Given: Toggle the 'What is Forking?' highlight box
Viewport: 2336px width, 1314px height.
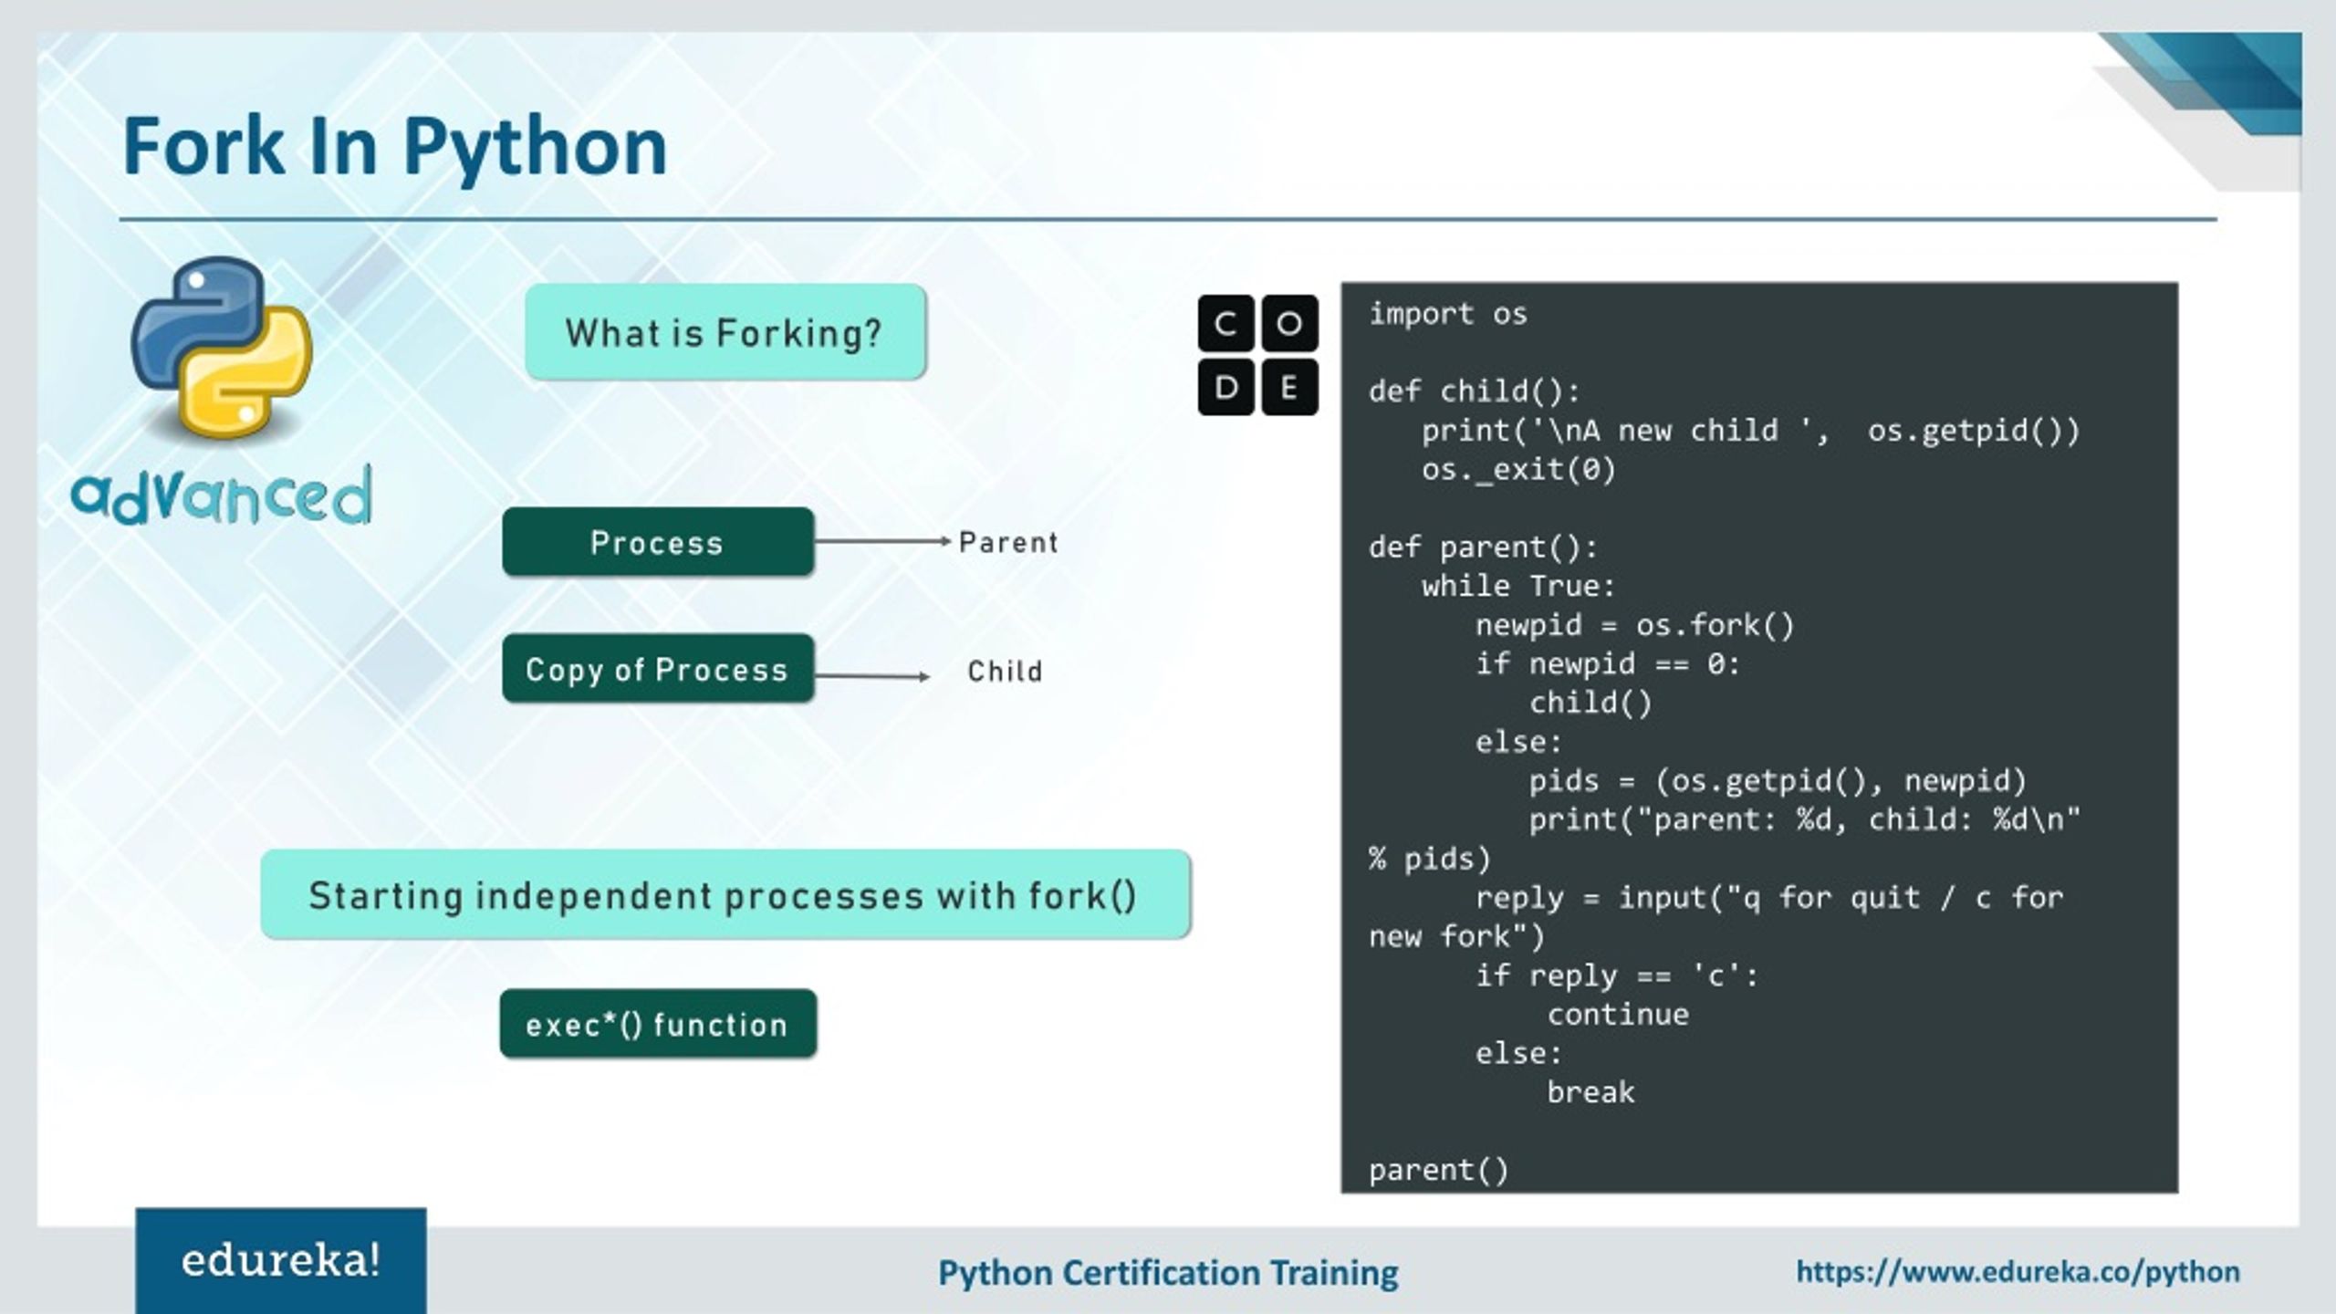Looking at the screenshot, I should click(x=725, y=334).
